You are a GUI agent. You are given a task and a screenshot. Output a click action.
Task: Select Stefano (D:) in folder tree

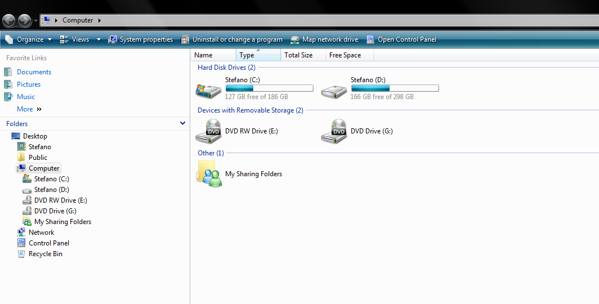point(52,189)
